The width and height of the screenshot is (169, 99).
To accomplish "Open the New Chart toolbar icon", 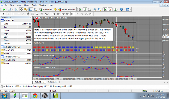I will pos(3,9).
